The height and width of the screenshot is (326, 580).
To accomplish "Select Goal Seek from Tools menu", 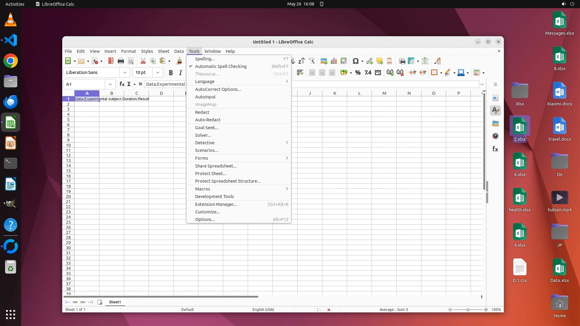I will coord(207,128).
